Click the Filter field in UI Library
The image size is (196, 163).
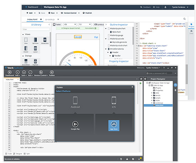36,29
